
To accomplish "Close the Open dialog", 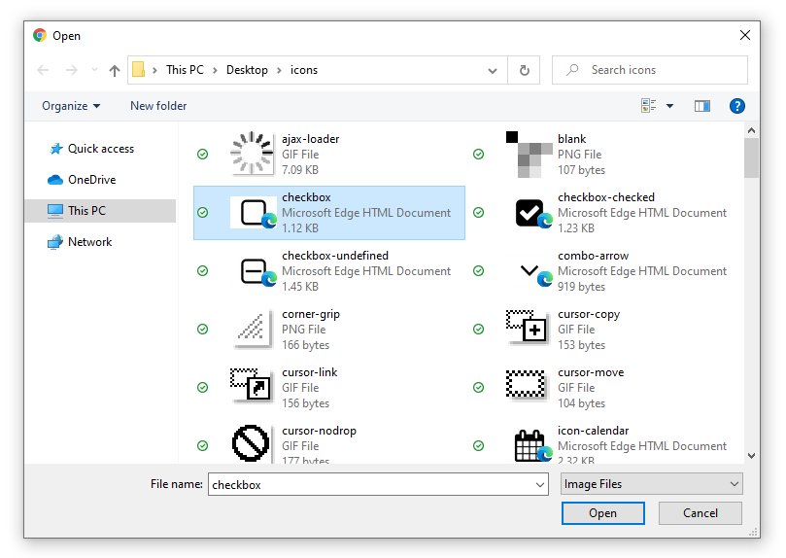I will coord(745,35).
